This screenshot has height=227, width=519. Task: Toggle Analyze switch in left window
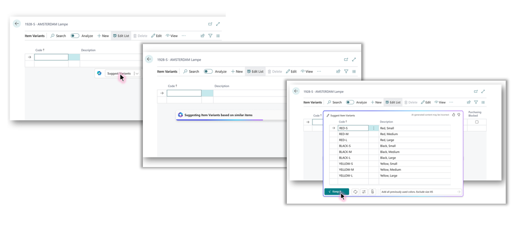[x=75, y=36]
